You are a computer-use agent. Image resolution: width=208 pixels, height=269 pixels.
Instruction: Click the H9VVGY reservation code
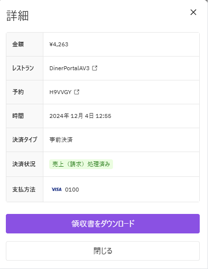coord(60,92)
